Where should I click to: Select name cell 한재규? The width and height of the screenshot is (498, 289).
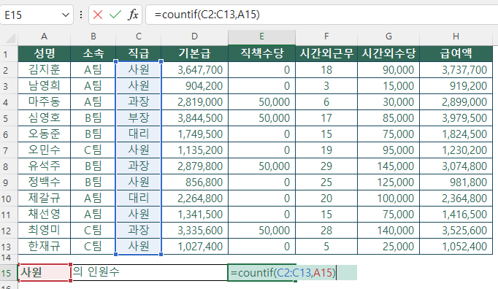(44, 247)
